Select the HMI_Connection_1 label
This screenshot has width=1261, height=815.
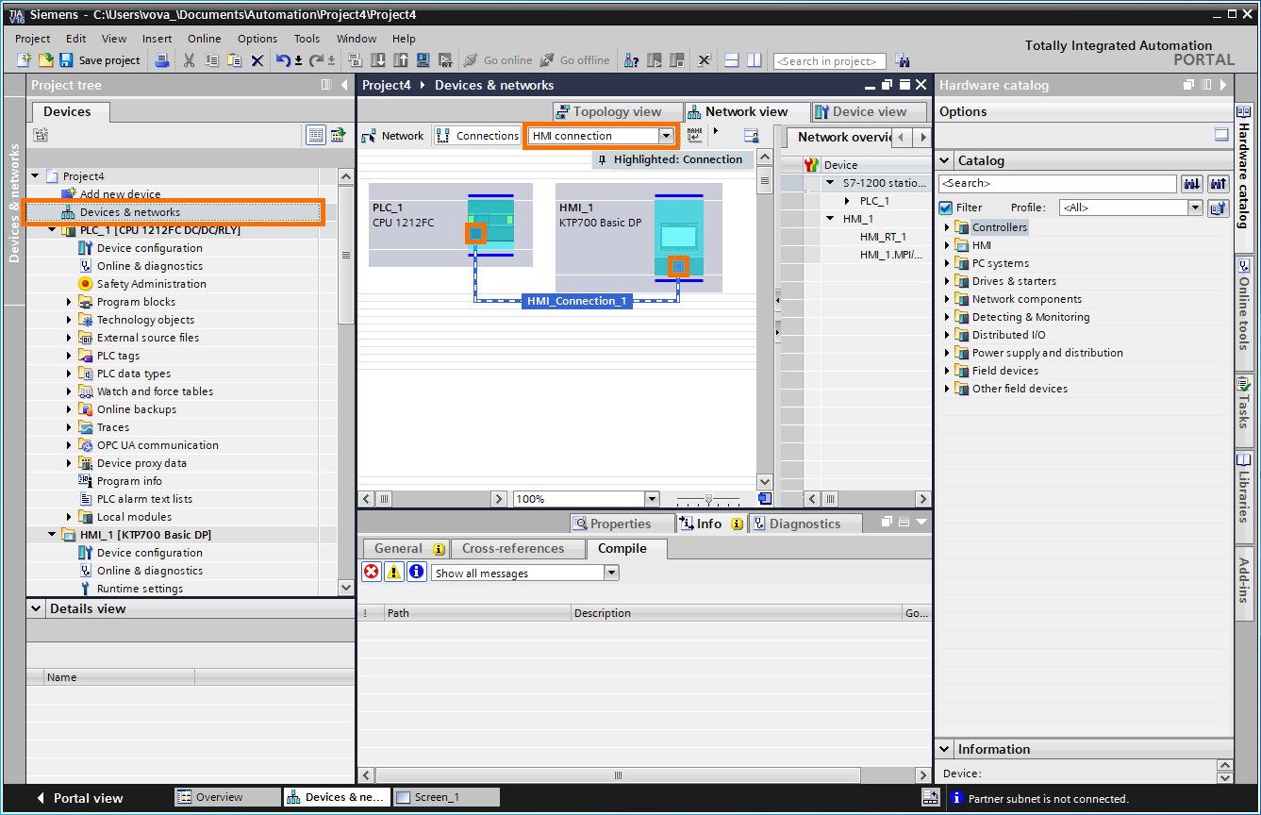click(576, 301)
